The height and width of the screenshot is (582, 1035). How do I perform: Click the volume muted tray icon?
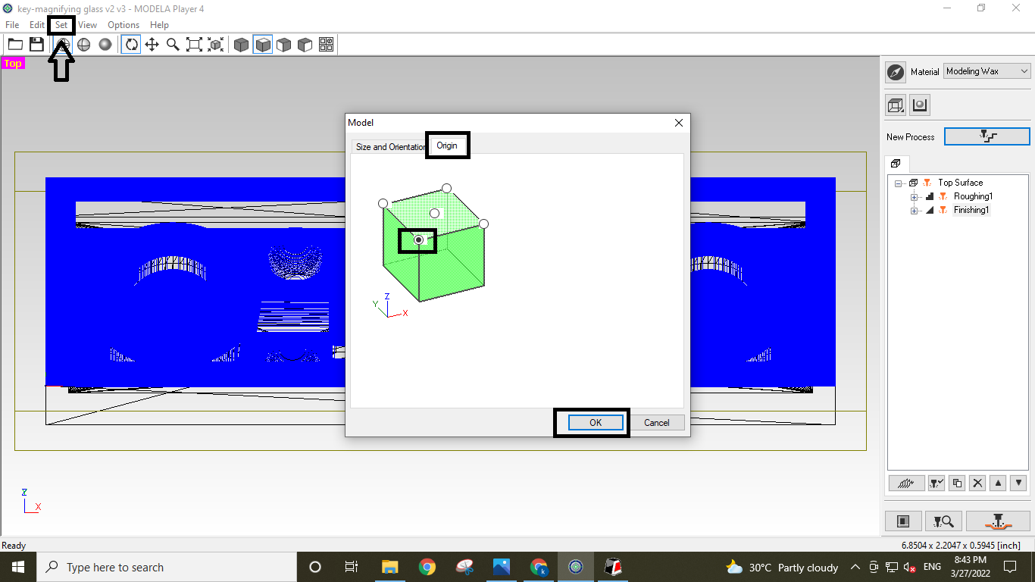tap(911, 567)
